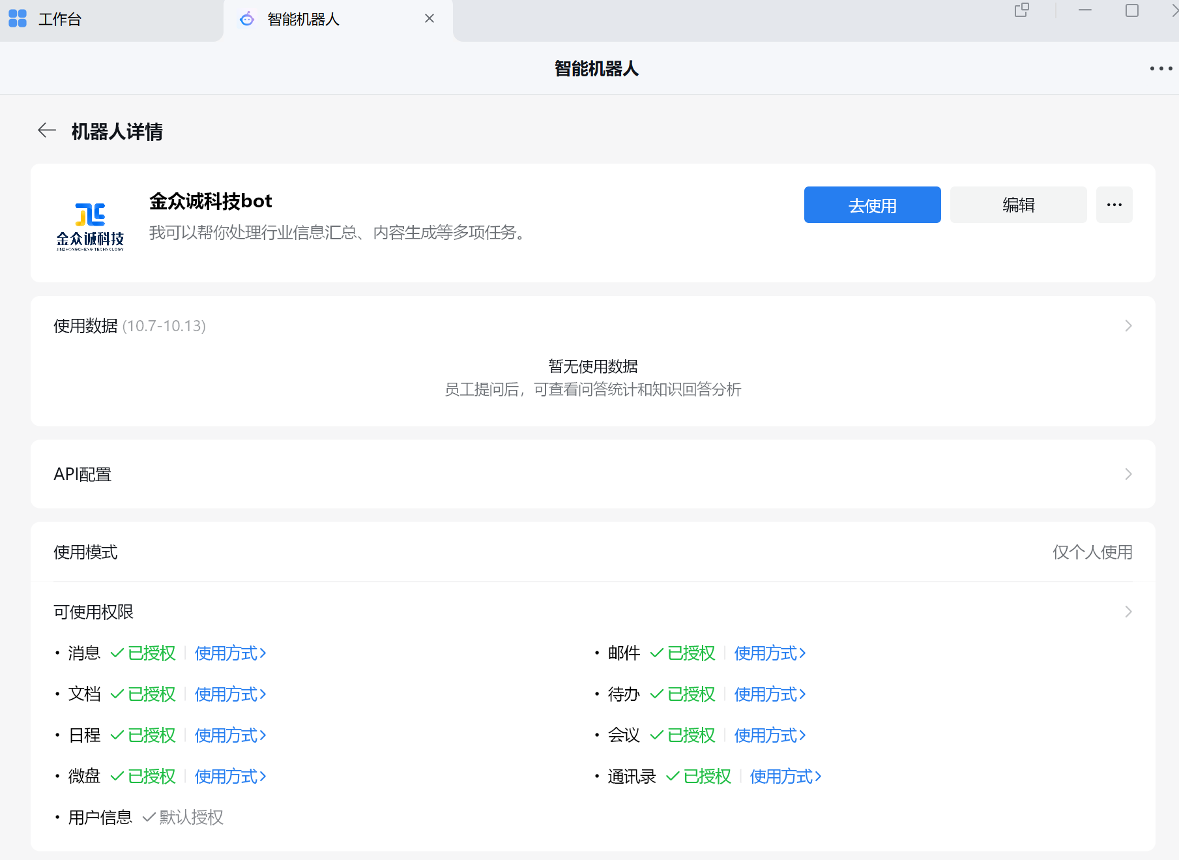The image size is (1179, 860).
Task: Click the 使用数据 date range label
Action: pyautogui.click(x=164, y=326)
